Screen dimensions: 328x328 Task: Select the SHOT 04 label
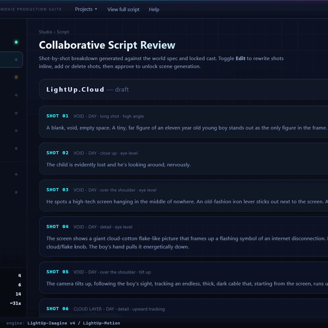click(x=57, y=227)
